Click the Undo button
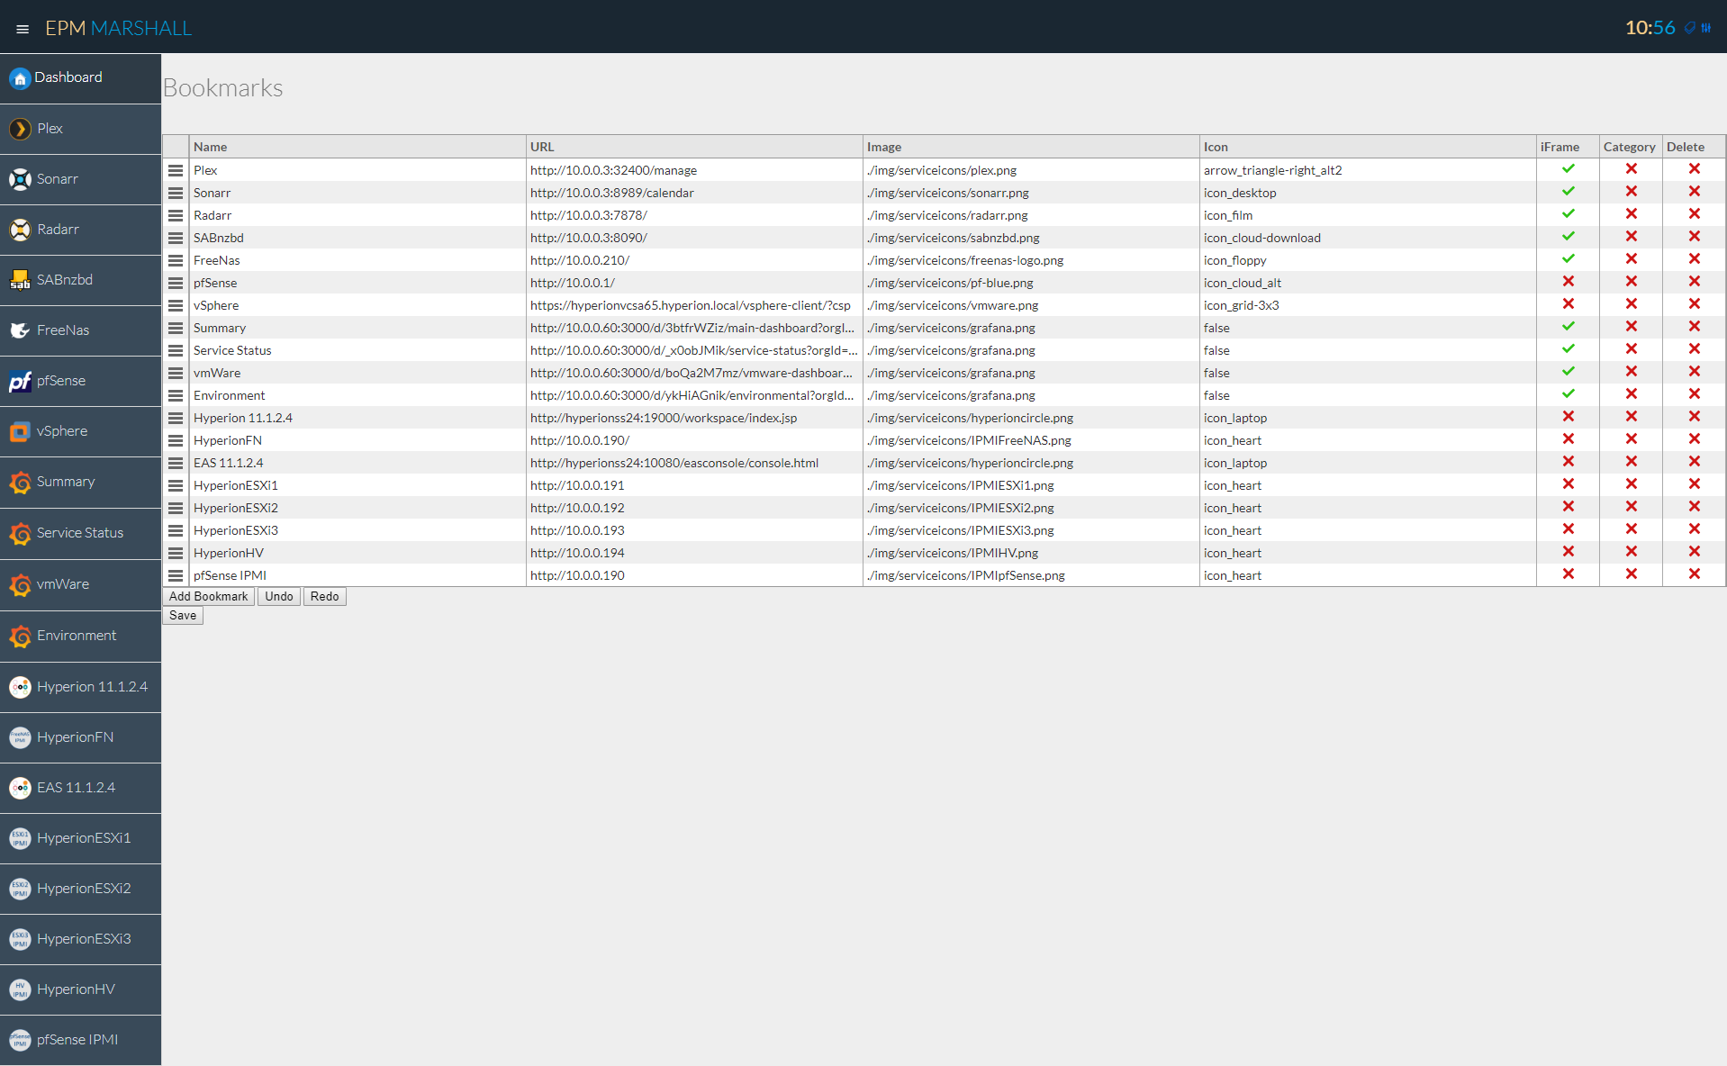 (279, 597)
